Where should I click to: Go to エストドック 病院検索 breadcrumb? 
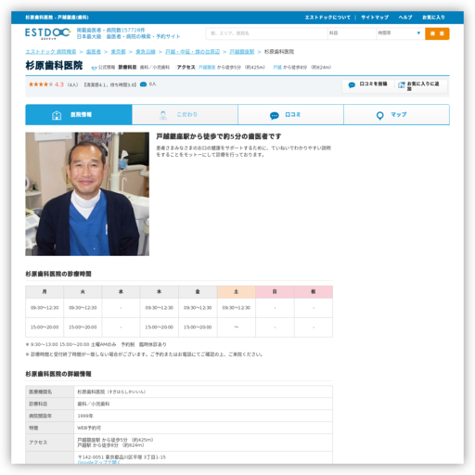pos(51,52)
